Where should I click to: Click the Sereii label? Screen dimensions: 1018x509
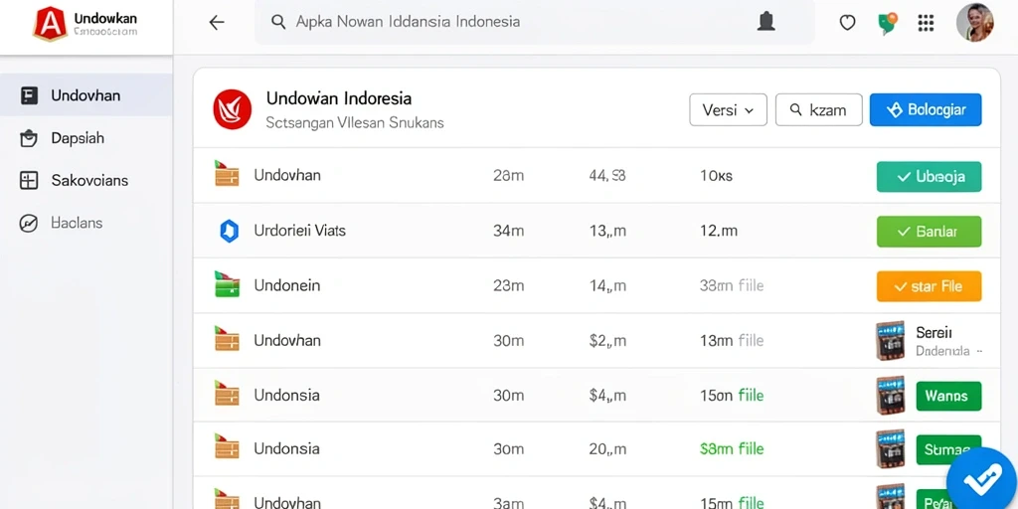tap(933, 332)
